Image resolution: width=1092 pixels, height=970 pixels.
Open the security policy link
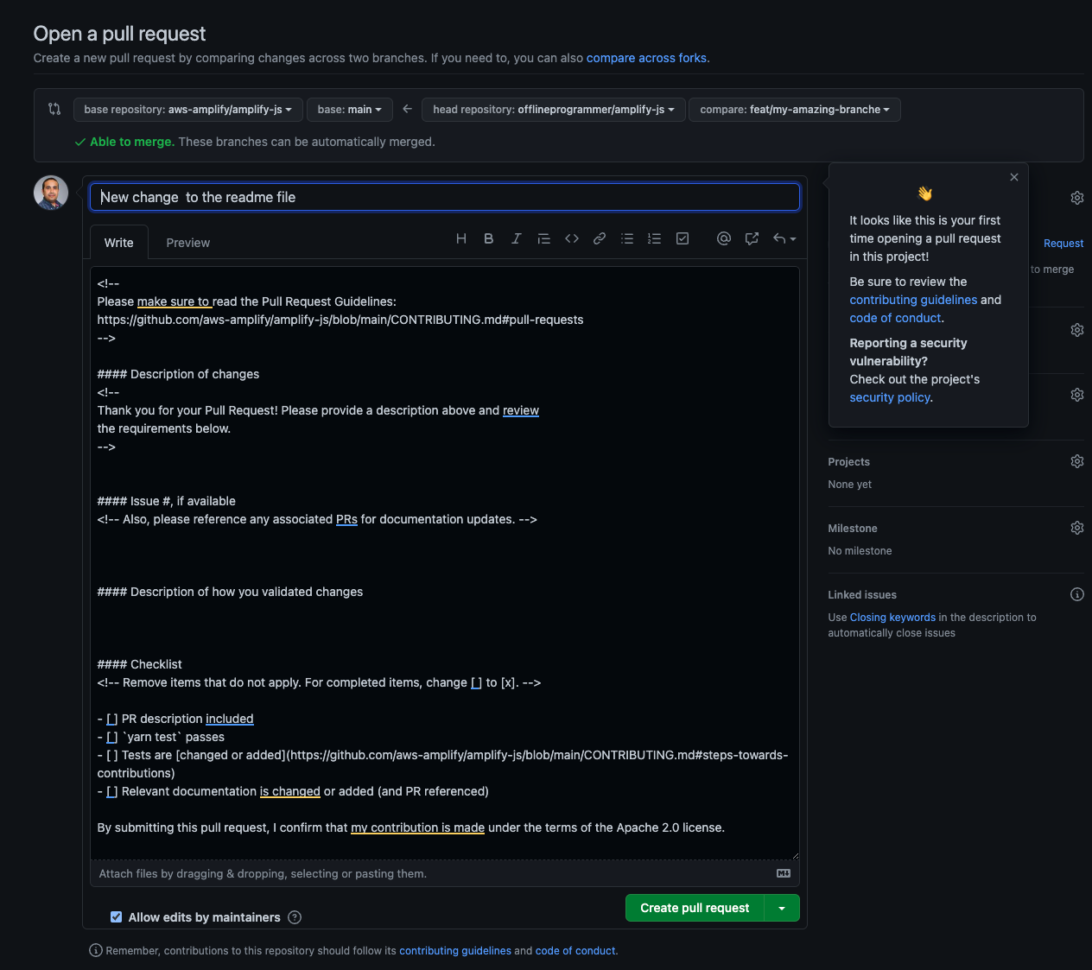(890, 397)
